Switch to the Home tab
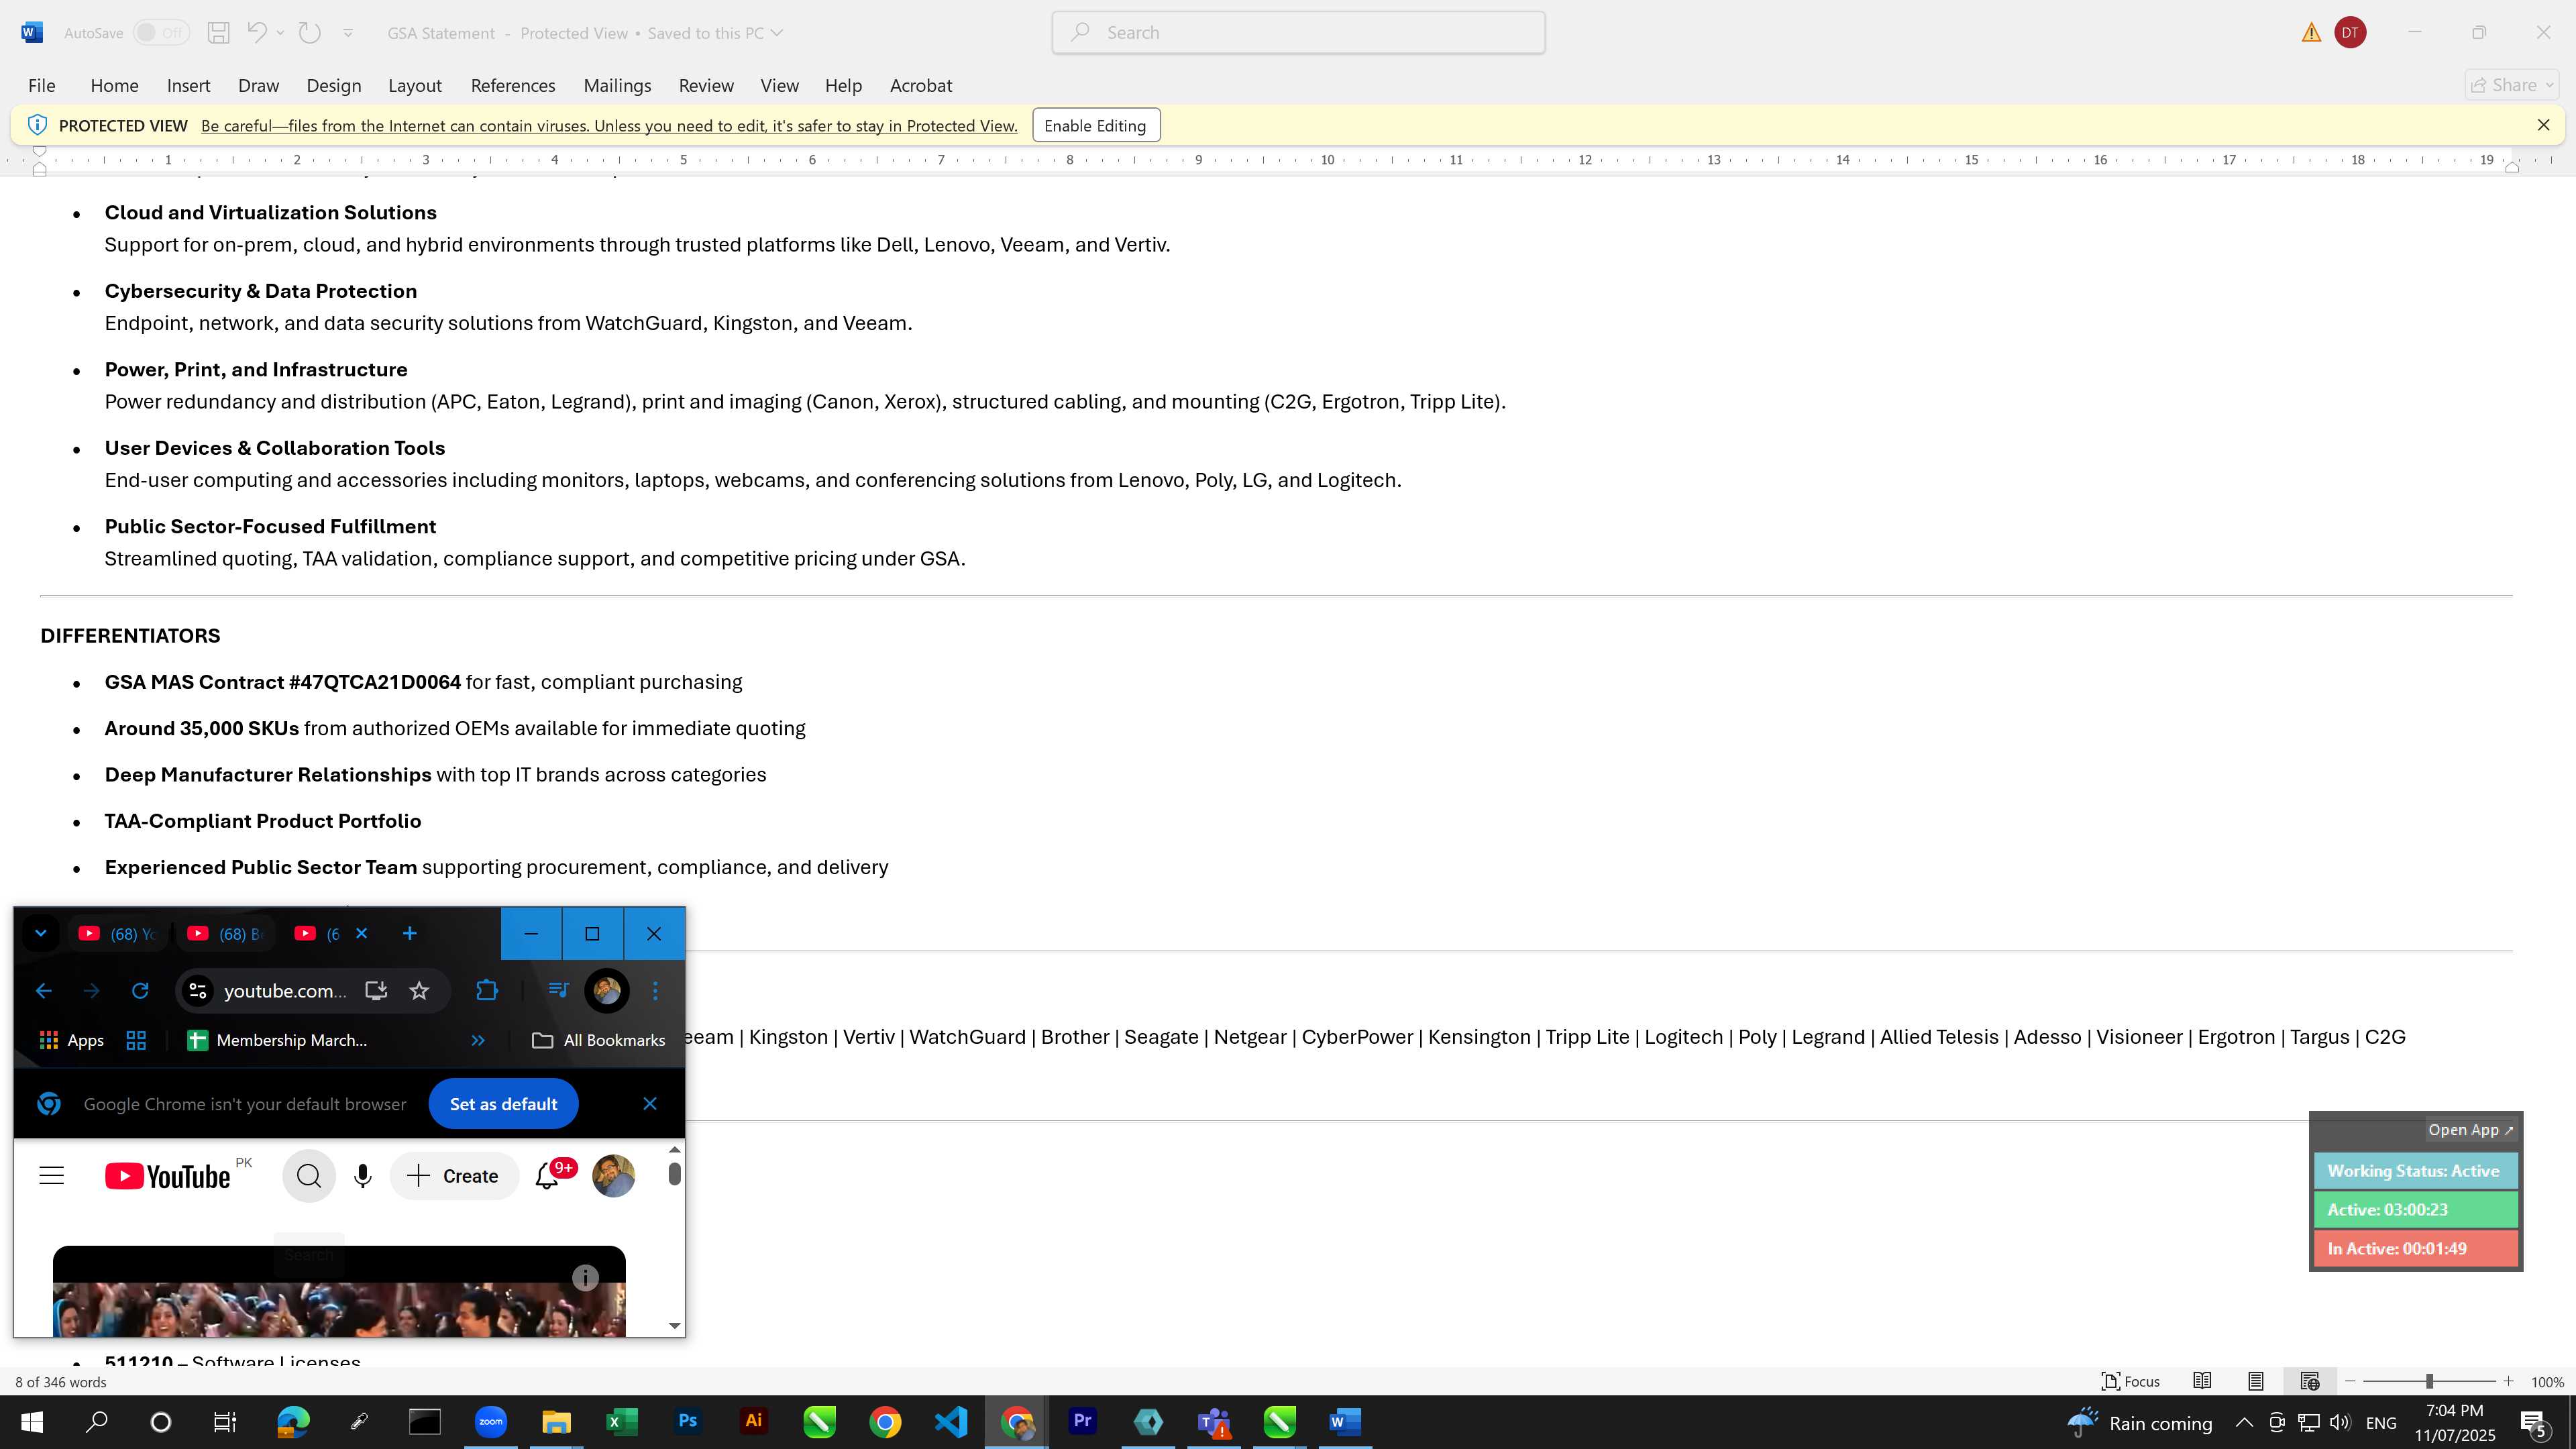This screenshot has height=1449, width=2576. pos(114,86)
